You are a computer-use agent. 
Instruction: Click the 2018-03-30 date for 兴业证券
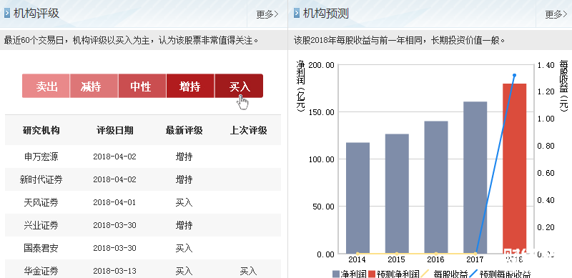114,225
